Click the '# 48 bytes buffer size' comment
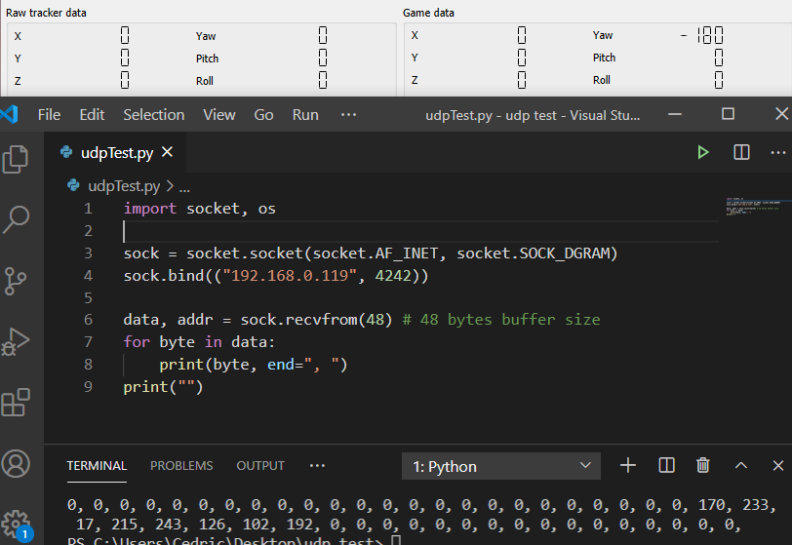This screenshot has height=545, width=792. 501,319
